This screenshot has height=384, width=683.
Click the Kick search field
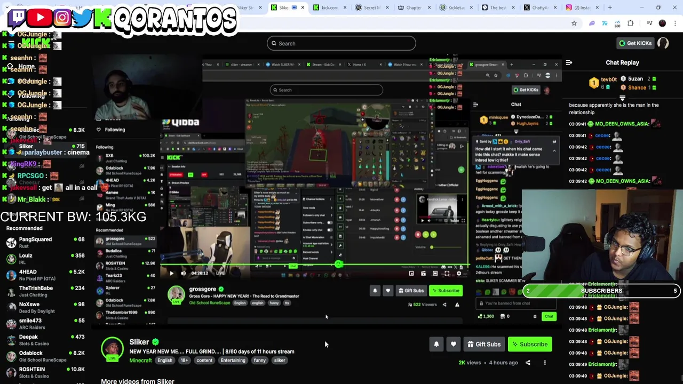[x=341, y=43]
